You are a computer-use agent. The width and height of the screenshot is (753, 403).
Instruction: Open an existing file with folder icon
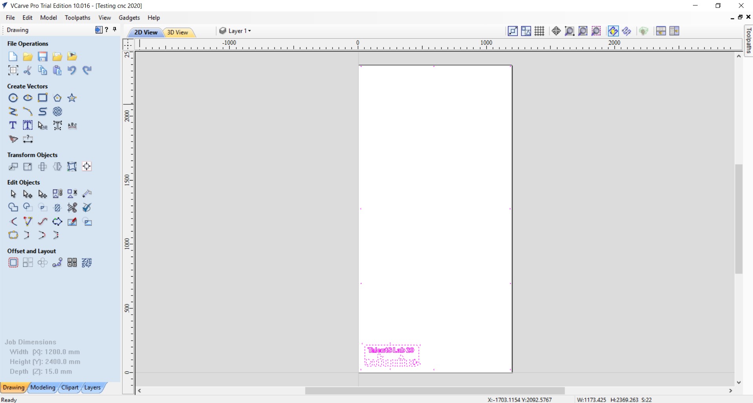(x=27, y=57)
